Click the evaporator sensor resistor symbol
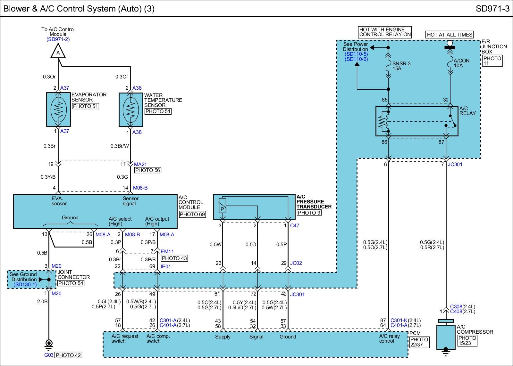Viewport: 513px width, 366px height. pyautogui.click(x=58, y=110)
